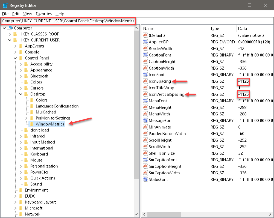Click the registry address bar path

click(68, 21)
